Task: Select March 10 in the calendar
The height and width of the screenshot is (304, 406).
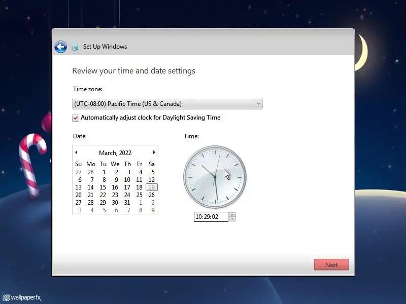Action: pos(127,180)
